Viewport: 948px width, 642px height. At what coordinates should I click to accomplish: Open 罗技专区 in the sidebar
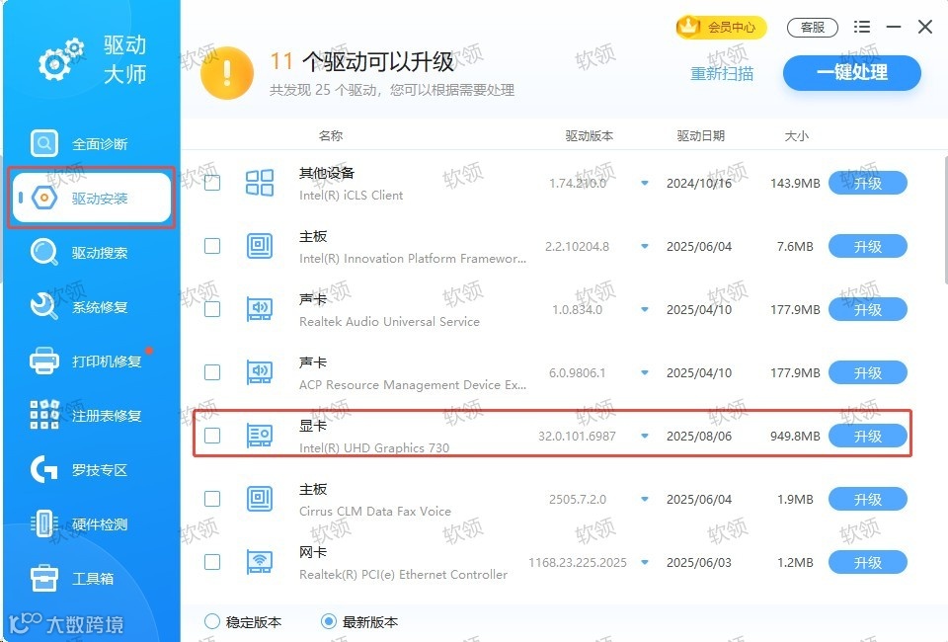pyautogui.click(x=91, y=470)
